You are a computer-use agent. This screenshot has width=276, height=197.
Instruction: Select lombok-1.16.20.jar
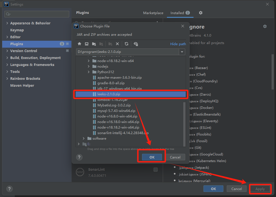click(112, 100)
